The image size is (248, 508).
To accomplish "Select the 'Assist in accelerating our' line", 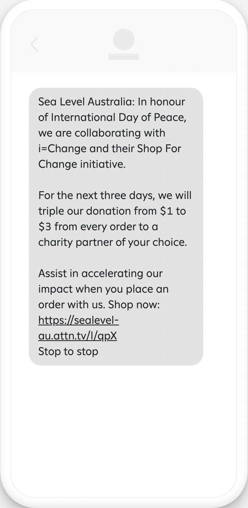I will point(101,274).
